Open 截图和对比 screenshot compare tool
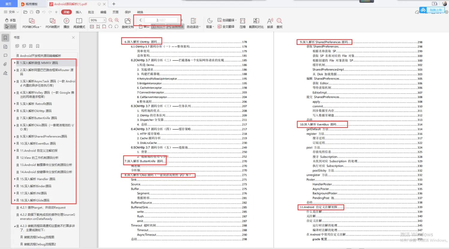This screenshot has height=249, width=449. pos(256,23)
